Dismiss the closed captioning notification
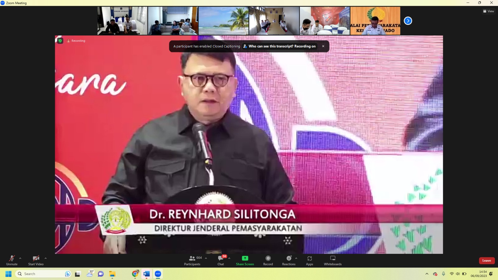498x280 pixels. click(x=323, y=46)
